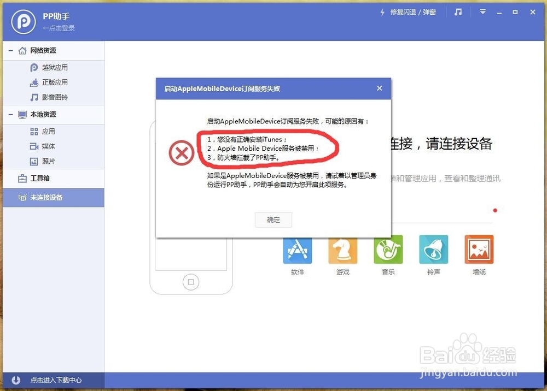Viewport: 547px width, 391px height.
Task: Click the 网络资源 home icon
Action: point(22,50)
